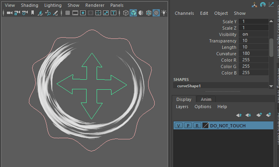
Task: Click the Color B value field
Action: [x=253, y=72]
